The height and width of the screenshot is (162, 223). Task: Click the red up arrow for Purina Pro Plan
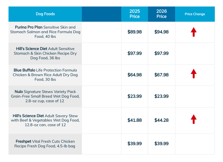(193, 32)
